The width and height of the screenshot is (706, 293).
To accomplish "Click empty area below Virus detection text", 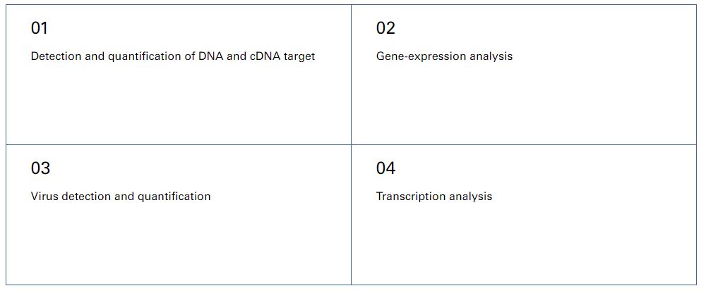I will click(179, 244).
